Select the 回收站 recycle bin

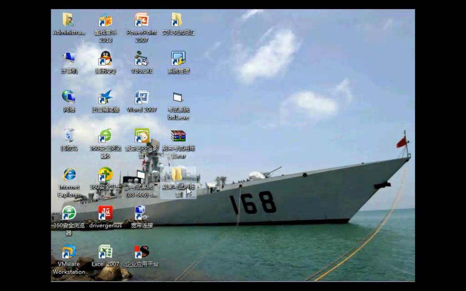pyautogui.click(x=69, y=136)
